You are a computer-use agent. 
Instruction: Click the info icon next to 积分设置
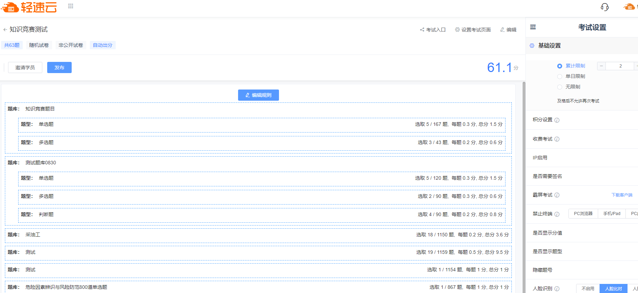pos(557,120)
